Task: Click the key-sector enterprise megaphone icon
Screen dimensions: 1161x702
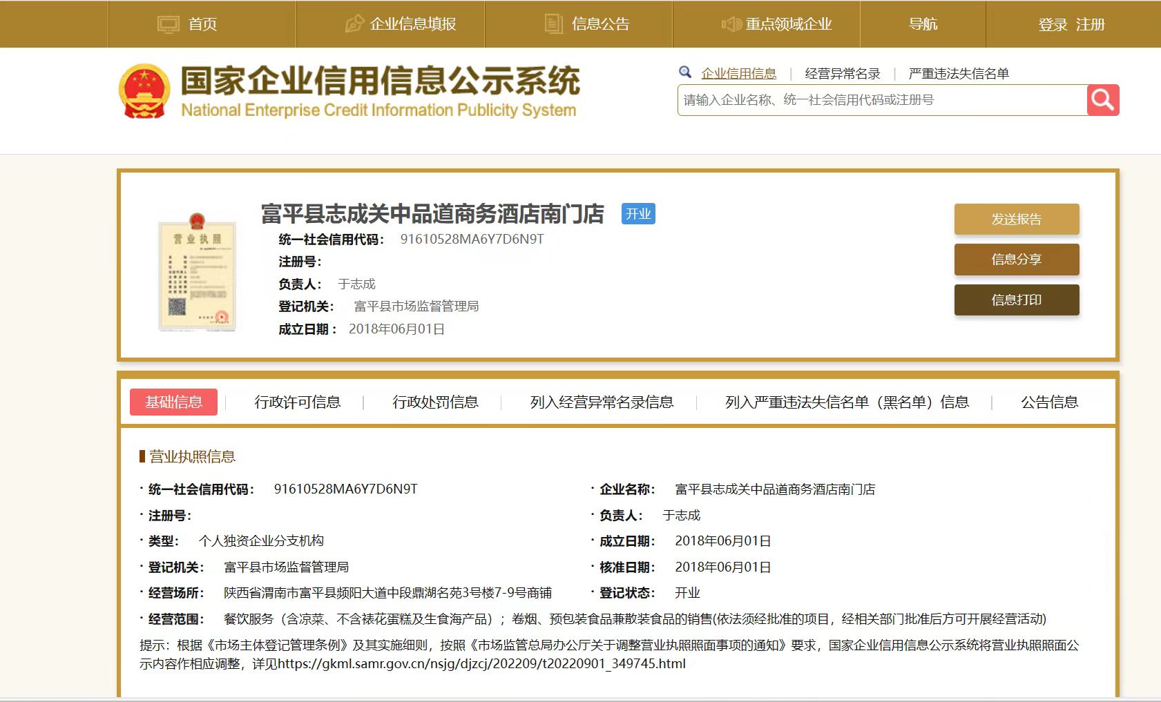Action: click(x=731, y=24)
